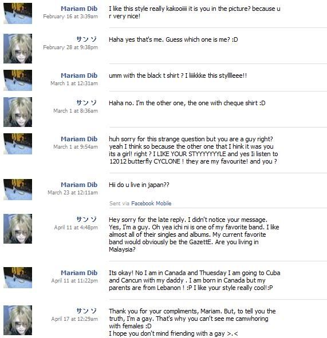
Task: Open blonde-haired avatar beside April 11 4:48pm message
Action: [18, 229]
